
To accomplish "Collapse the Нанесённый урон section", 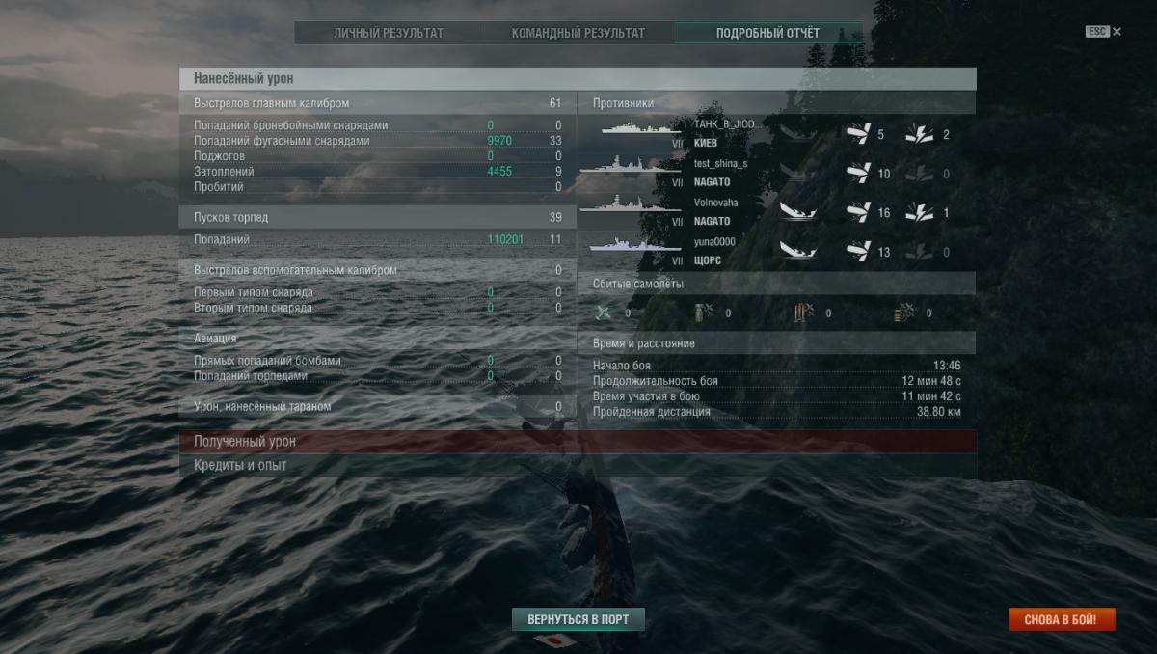I will tap(578, 78).
